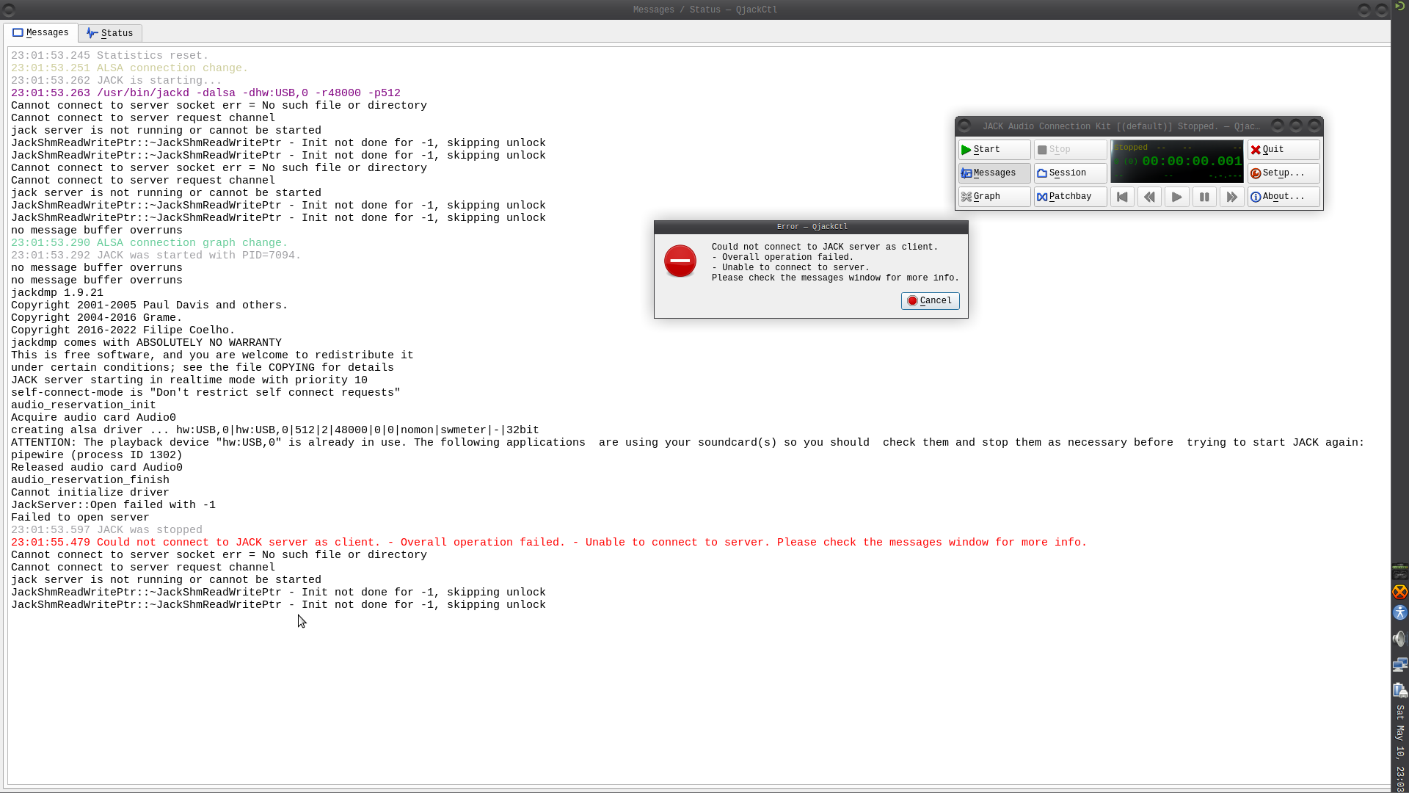Open the About dialog
This screenshot has width=1409, height=793.
click(x=1283, y=197)
